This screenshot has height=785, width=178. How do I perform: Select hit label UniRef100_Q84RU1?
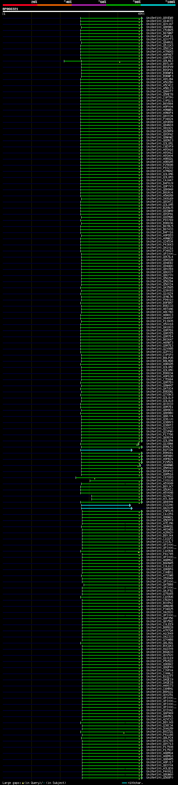[x=160, y=42]
